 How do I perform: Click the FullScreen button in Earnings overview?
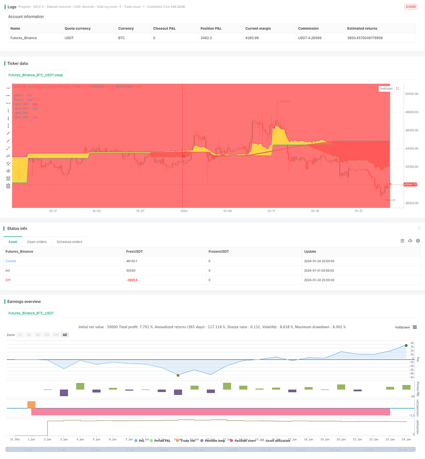click(x=402, y=327)
